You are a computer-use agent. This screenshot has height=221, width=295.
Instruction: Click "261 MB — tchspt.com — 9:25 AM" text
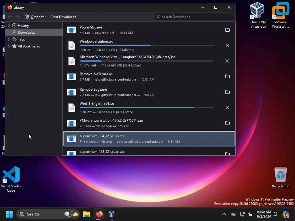(104, 126)
